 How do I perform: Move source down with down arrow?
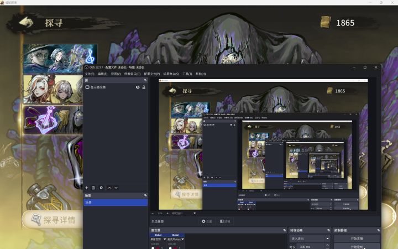[x=116, y=188]
